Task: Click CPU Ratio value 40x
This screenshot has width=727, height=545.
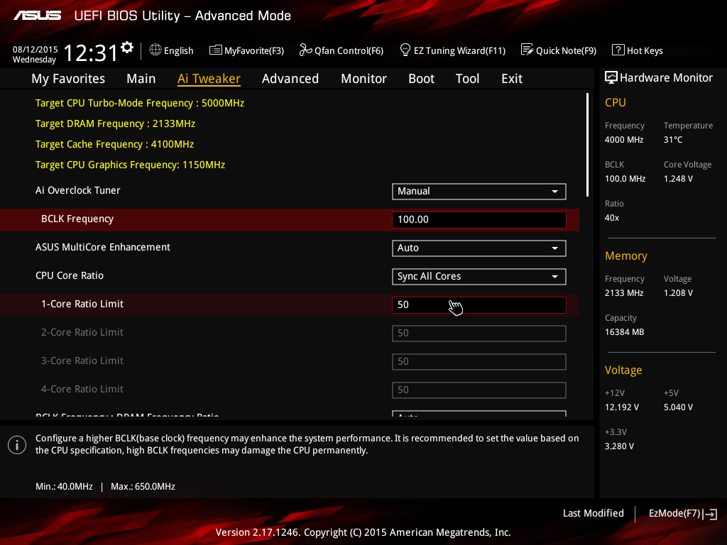Action: click(612, 217)
